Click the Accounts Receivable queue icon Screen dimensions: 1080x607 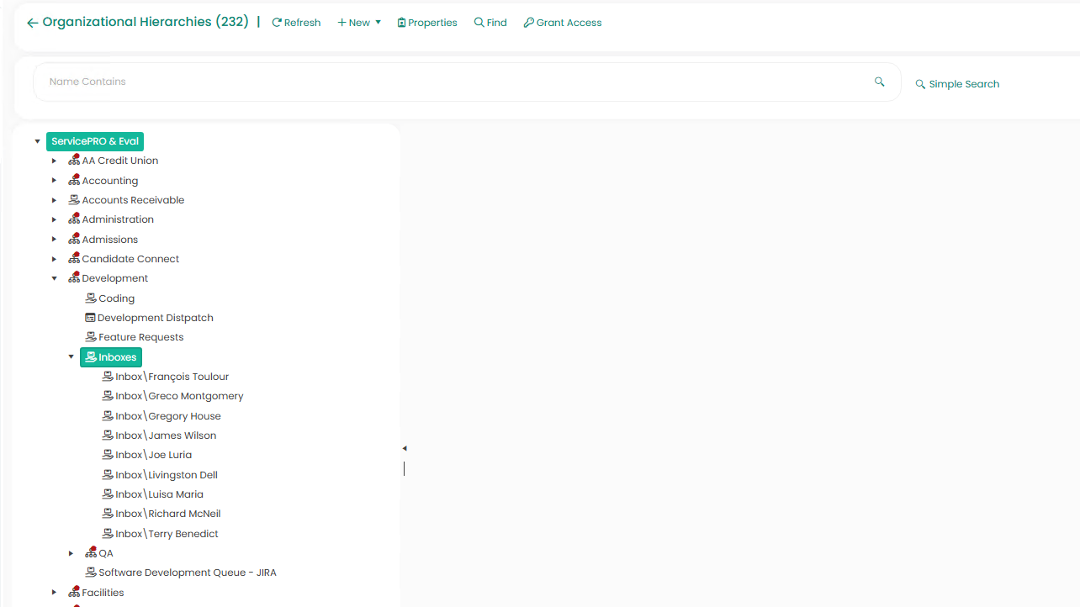(74, 200)
